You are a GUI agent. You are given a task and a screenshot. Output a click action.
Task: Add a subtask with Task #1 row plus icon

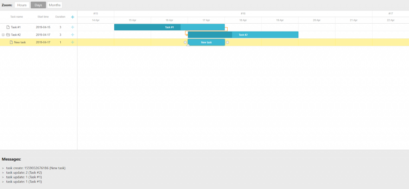73,27
